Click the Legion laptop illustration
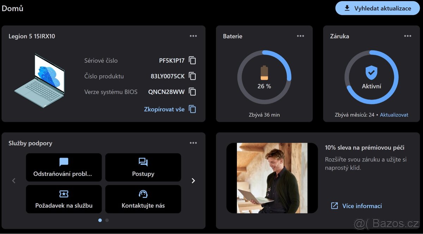This screenshot has height=234, width=423. tap(39, 81)
